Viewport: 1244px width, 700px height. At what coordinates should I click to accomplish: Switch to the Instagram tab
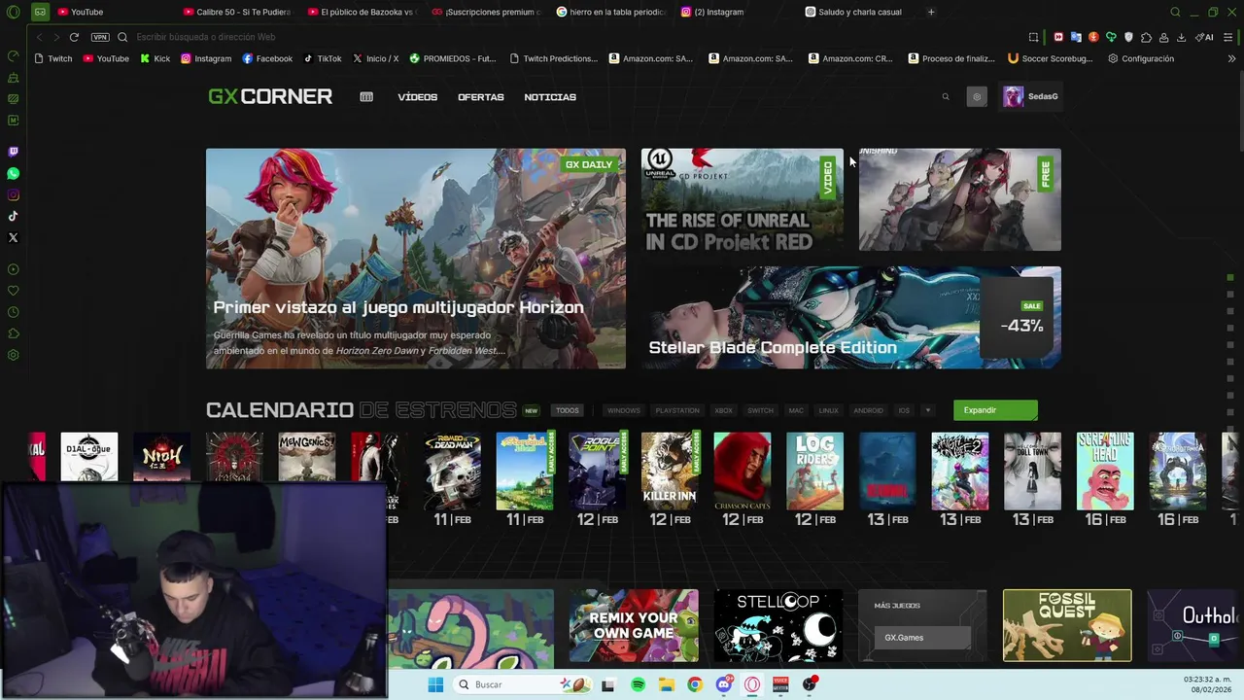point(738,12)
